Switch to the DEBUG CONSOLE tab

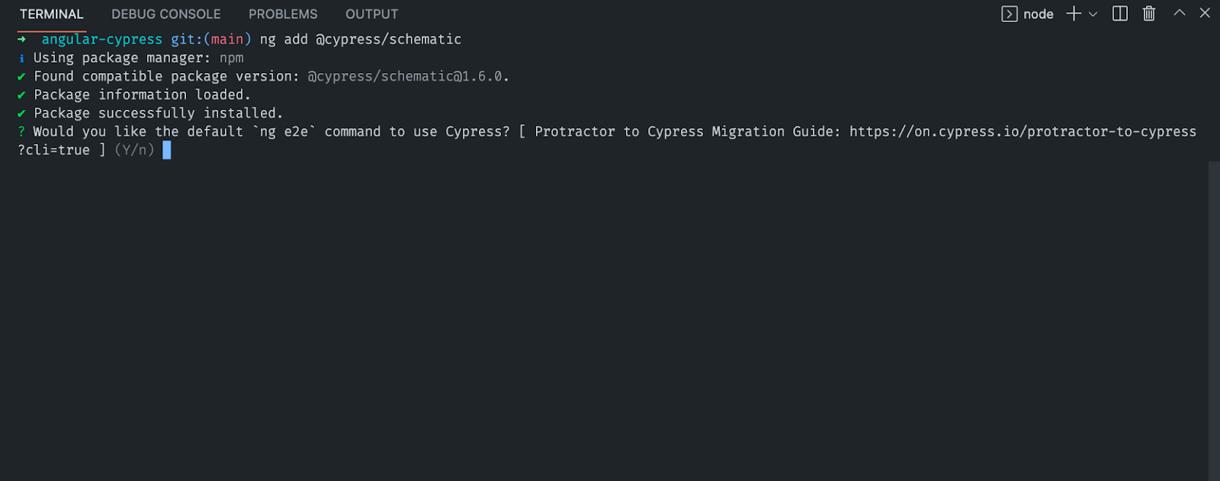[166, 14]
